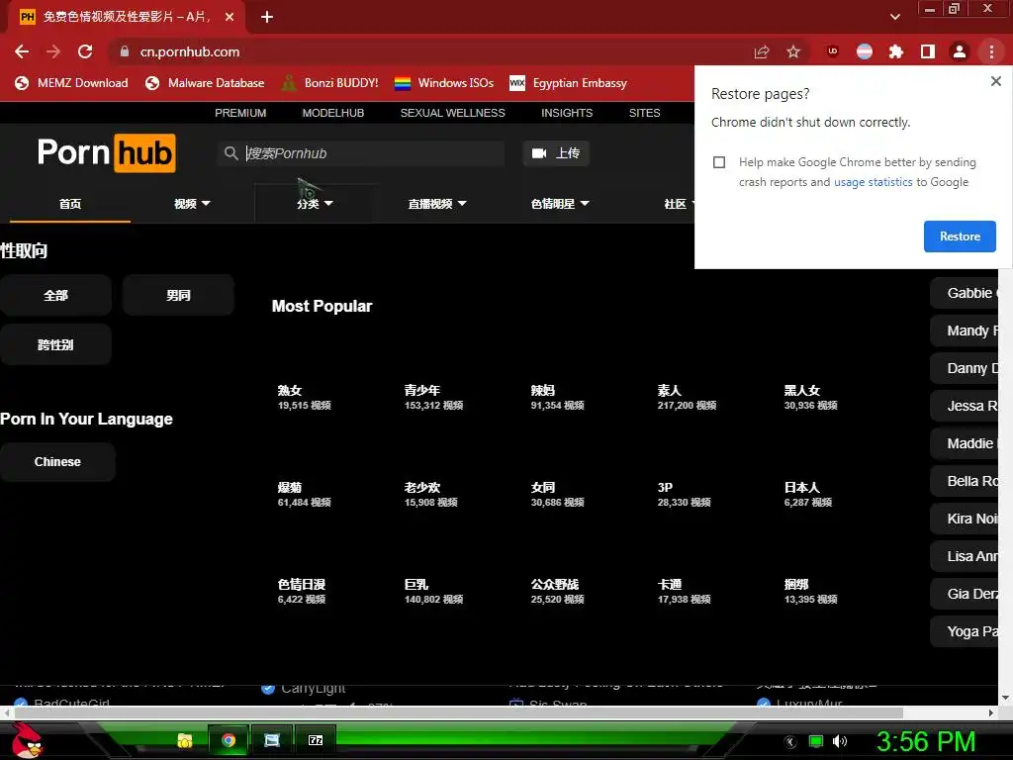Click the blue Restore button

pos(960,237)
